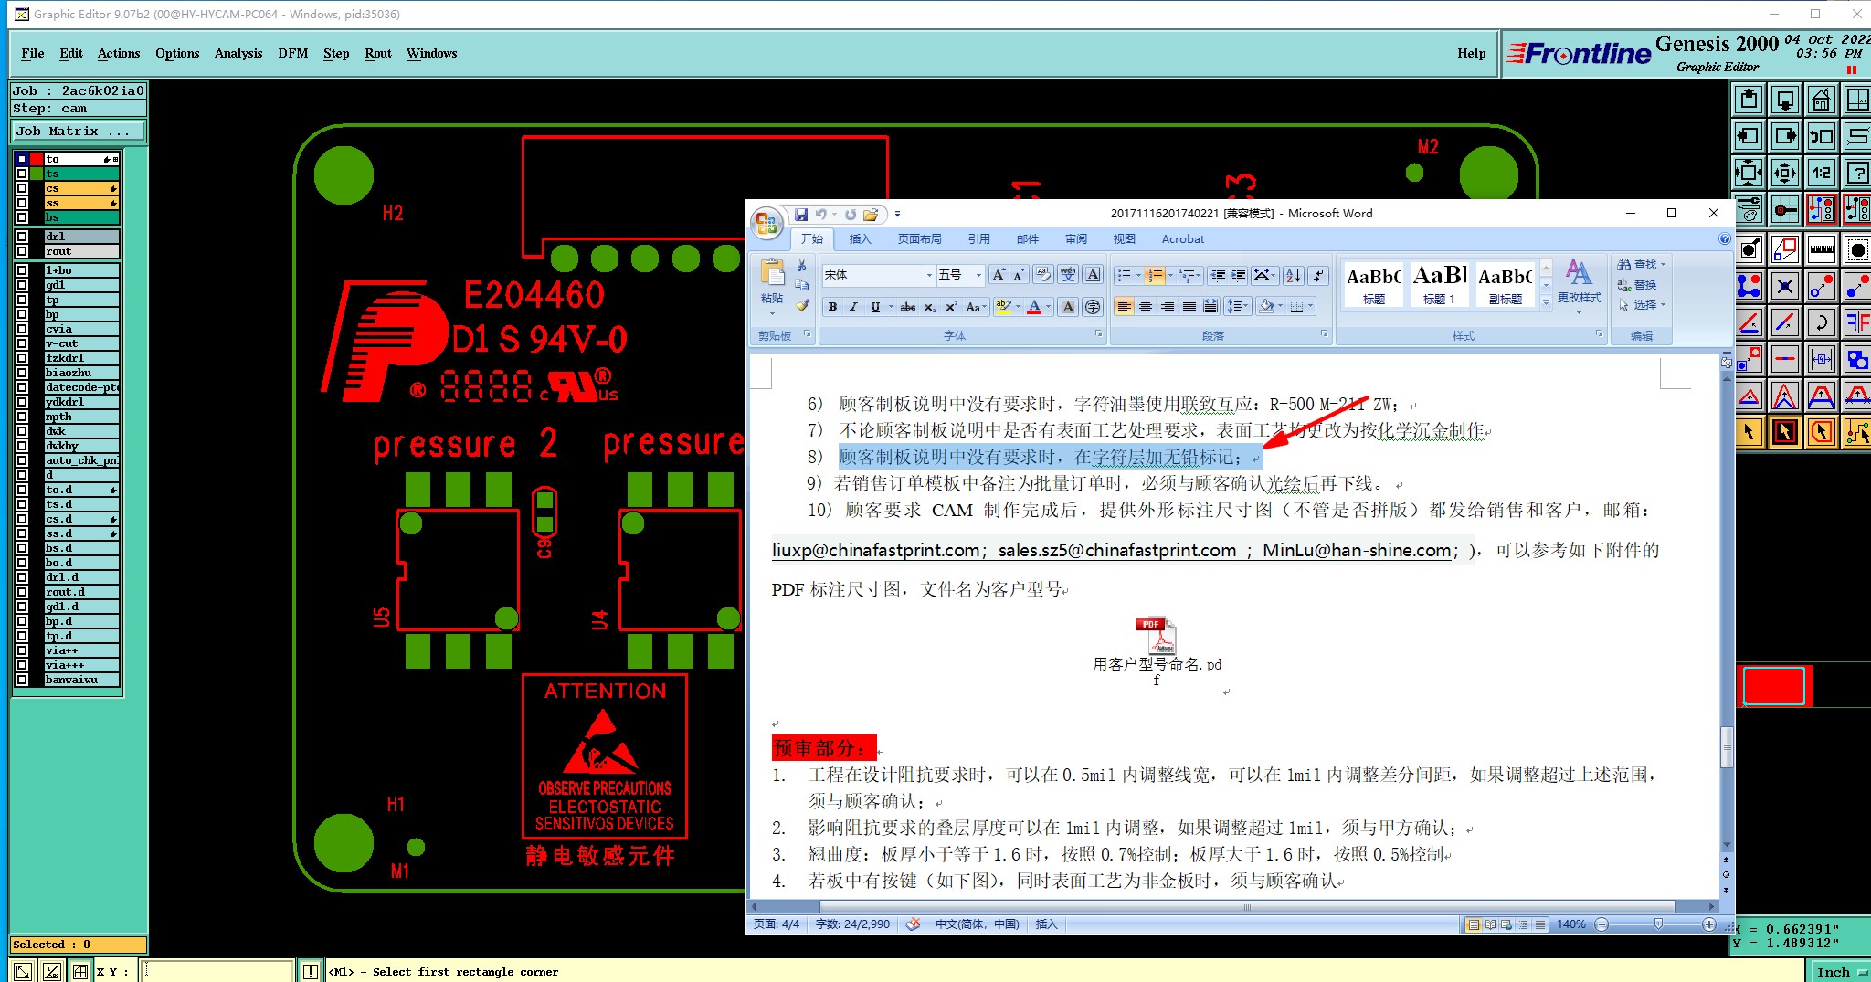Screen dimensions: 1871x982
Task: Switch to the 页面布局 tab in Word
Action: (919, 238)
